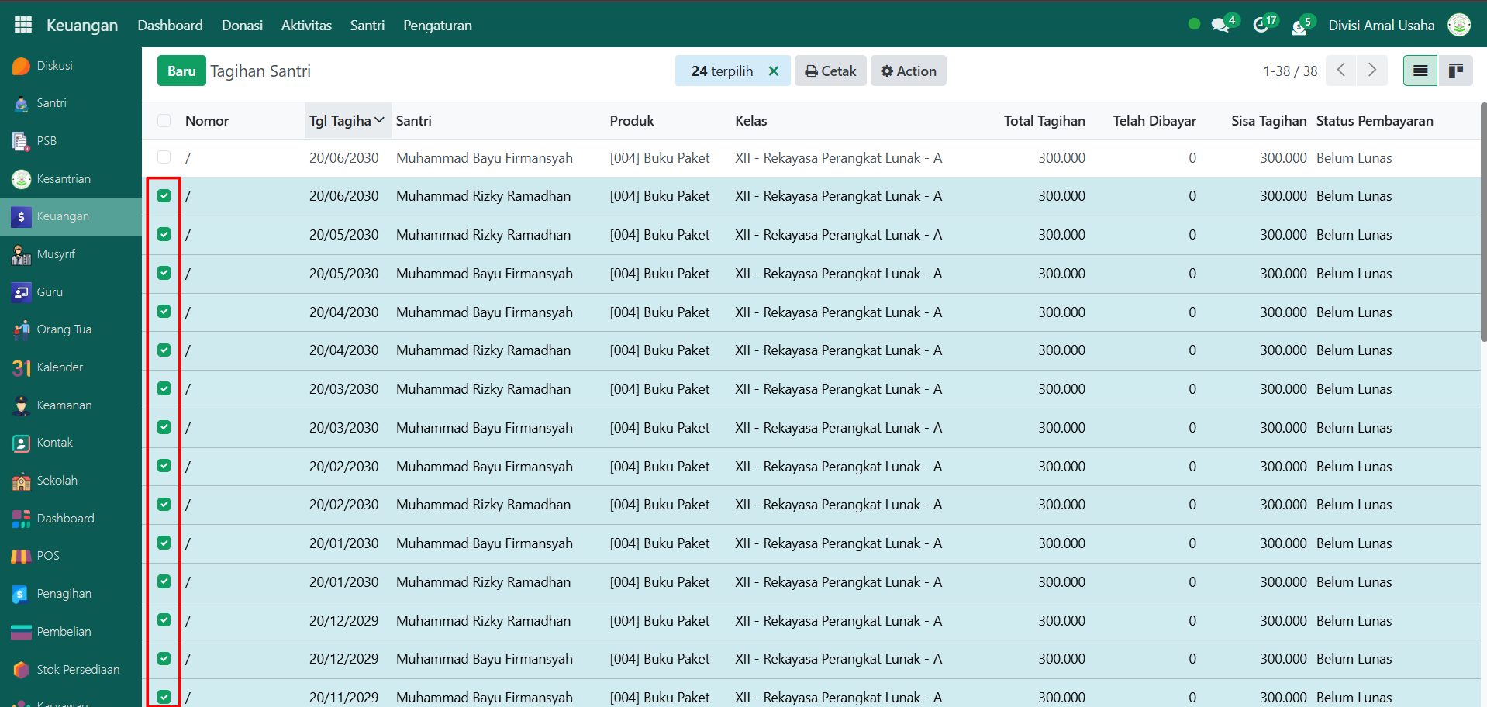Viewport: 1487px width, 707px height.
Task: Switch to list view icon
Action: pos(1420,71)
